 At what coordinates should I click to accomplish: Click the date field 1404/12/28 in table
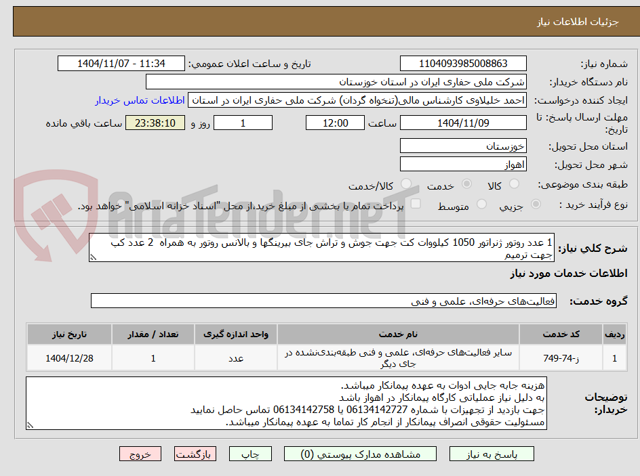(68, 358)
